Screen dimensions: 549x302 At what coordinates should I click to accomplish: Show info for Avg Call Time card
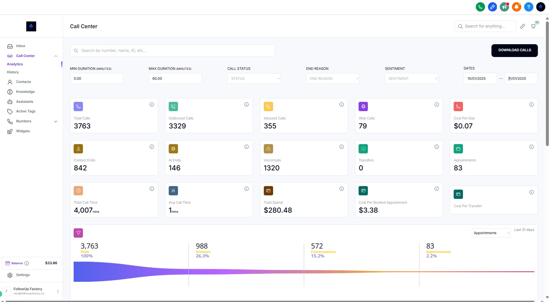coord(246,189)
